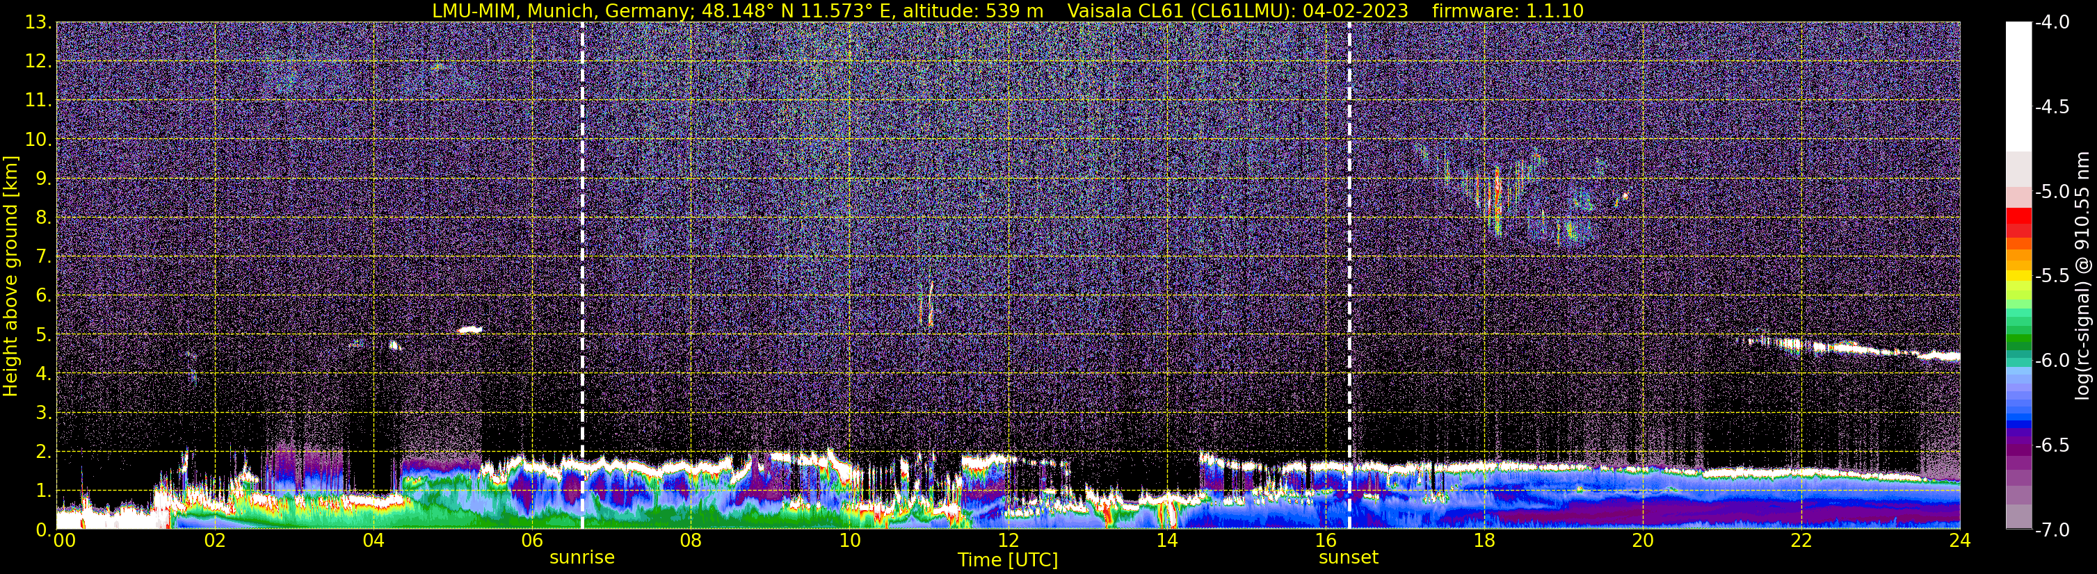
Task: Click the time tick label '12' on the time axis
Action: [1008, 540]
